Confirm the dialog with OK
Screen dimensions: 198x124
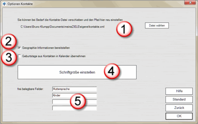click(178, 116)
